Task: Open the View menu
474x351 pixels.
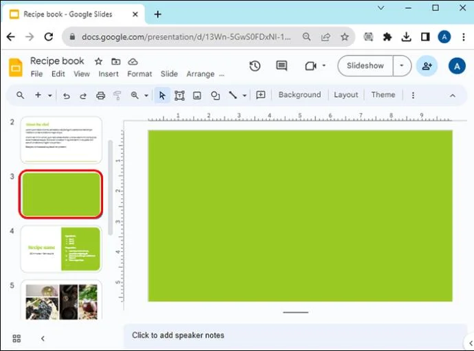Action: [x=82, y=73]
